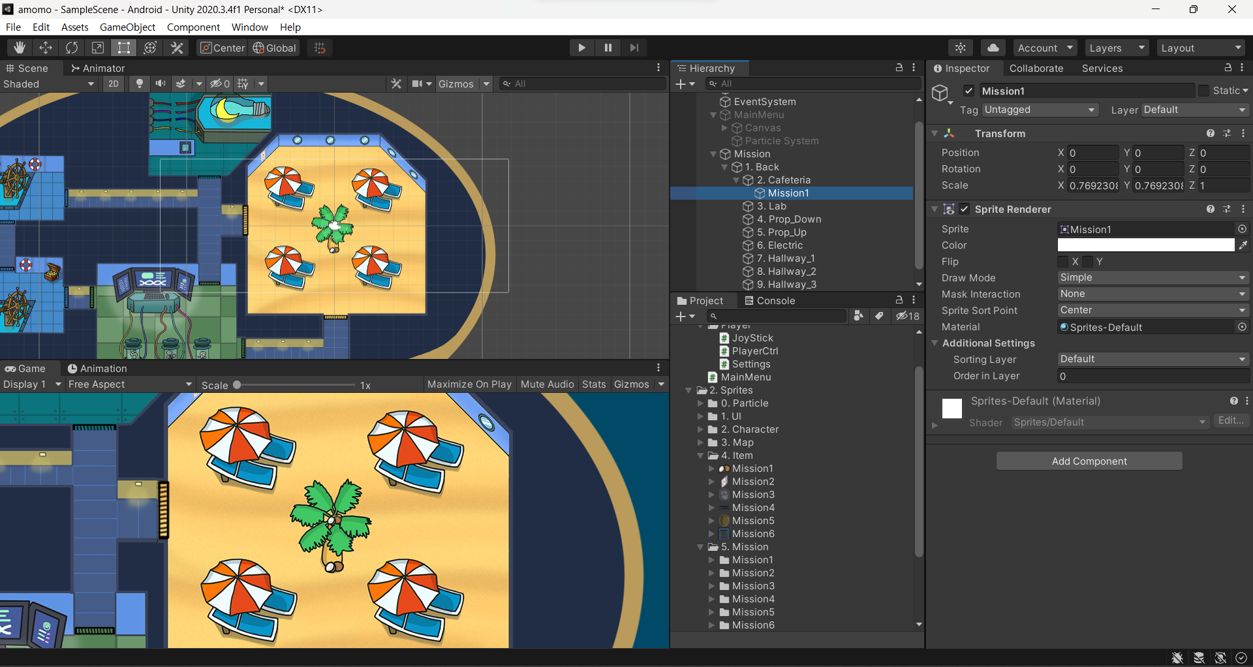The height and width of the screenshot is (667, 1253).
Task: Click the Search by Type icon in Project
Action: click(859, 316)
